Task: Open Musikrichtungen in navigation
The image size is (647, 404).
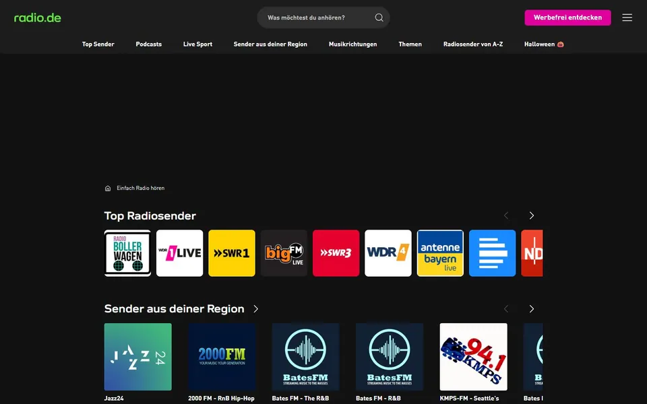Action: pyautogui.click(x=352, y=44)
